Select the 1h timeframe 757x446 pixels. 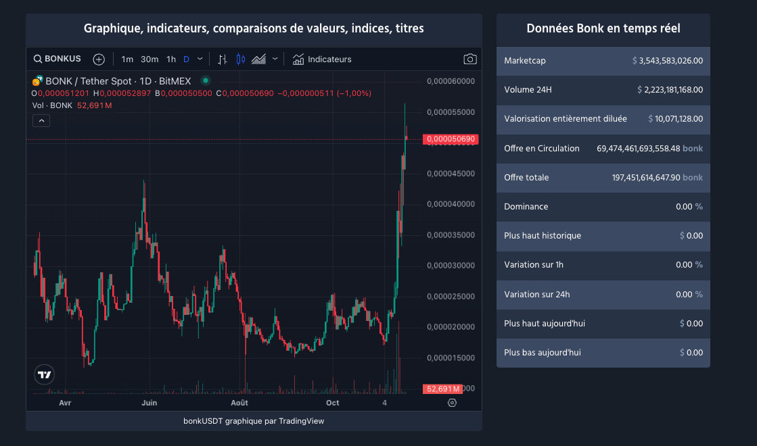[171, 59]
